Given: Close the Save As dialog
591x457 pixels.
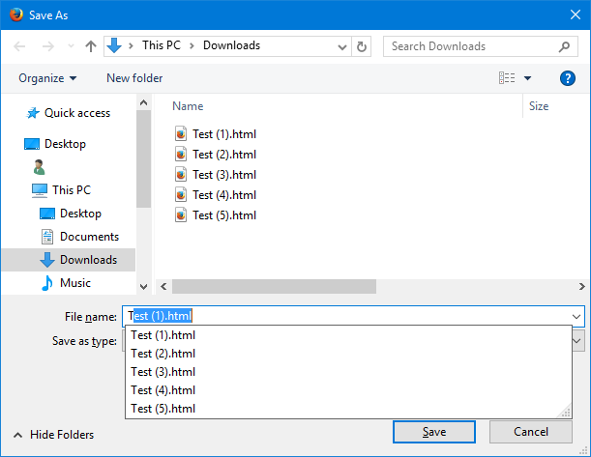Looking at the screenshot, I should [x=576, y=14].
